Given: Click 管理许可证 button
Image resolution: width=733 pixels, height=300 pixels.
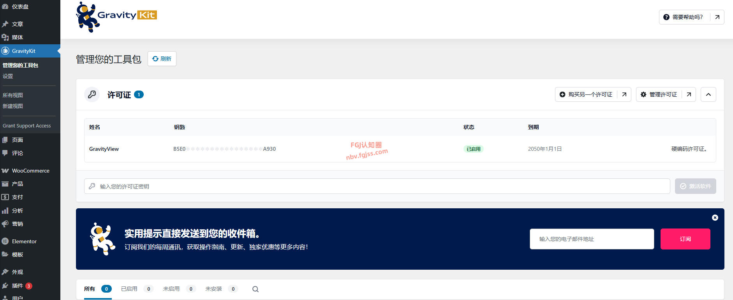Looking at the screenshot, I should click(666, 94).
